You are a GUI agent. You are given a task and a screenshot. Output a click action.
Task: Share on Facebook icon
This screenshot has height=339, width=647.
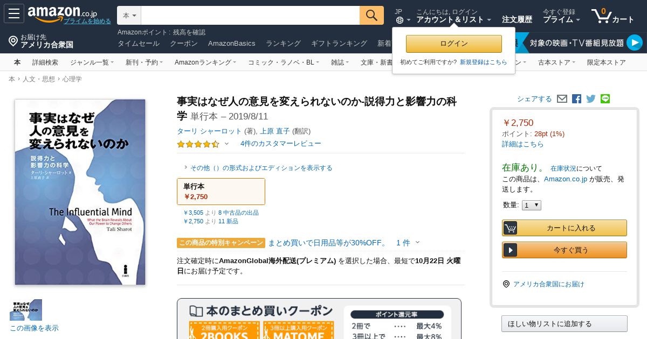click(x=576, y=98)
